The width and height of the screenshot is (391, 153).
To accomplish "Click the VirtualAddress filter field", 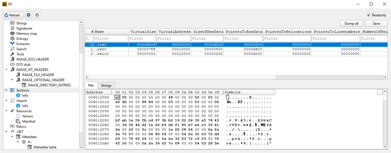I will 173,38.
